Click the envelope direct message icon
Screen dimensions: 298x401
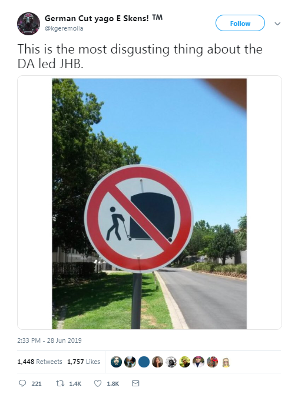click(135, 383)
